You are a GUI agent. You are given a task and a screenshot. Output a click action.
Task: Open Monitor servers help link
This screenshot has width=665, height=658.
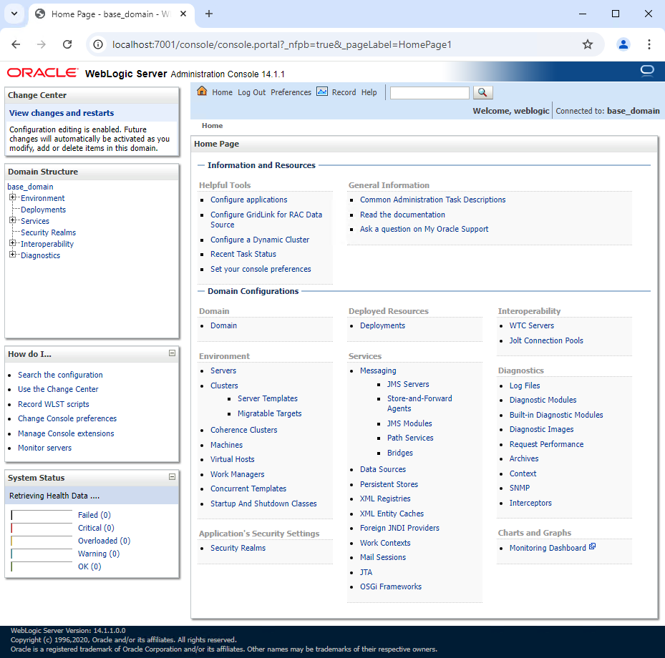point(44,448)
